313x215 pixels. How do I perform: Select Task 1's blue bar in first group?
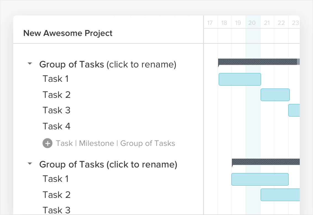point(240,79)
